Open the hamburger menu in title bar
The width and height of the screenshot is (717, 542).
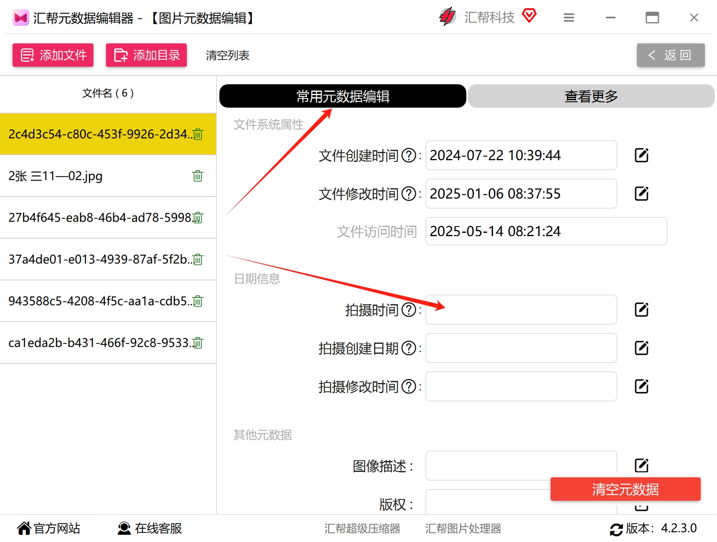click(569, 18)
